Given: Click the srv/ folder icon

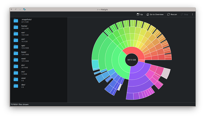Looking at the screenshot, I should (x=16, y=73).
